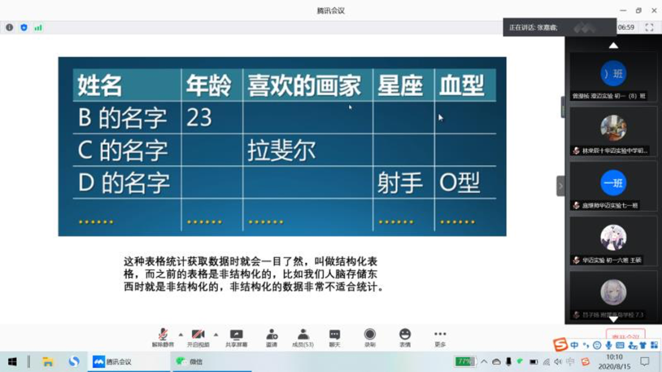This screenshot has height=372, width=662.
Task: Check the green network signal indicator
Action: pyautogui.click(x=38, y=28)
